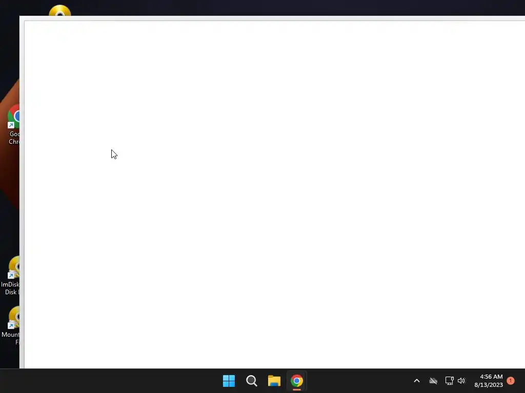525x393 pixels.
Task: Open the notification badge in the tray
Action: (511, 381)
